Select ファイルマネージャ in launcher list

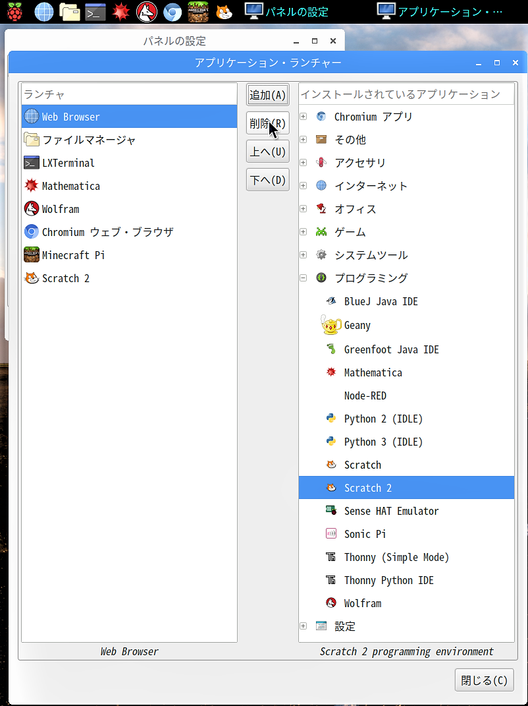(130, 140)
